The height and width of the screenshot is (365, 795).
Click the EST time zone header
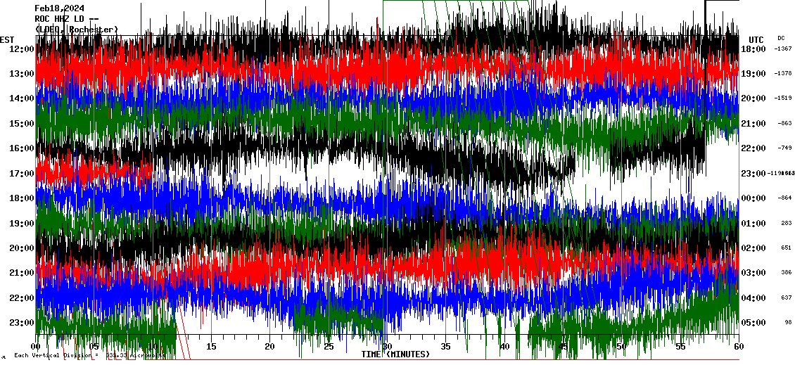[x=8, y=39]
